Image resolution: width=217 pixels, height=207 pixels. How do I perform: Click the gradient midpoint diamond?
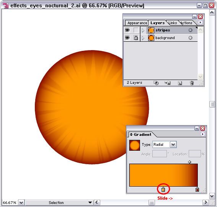[189, 162]
